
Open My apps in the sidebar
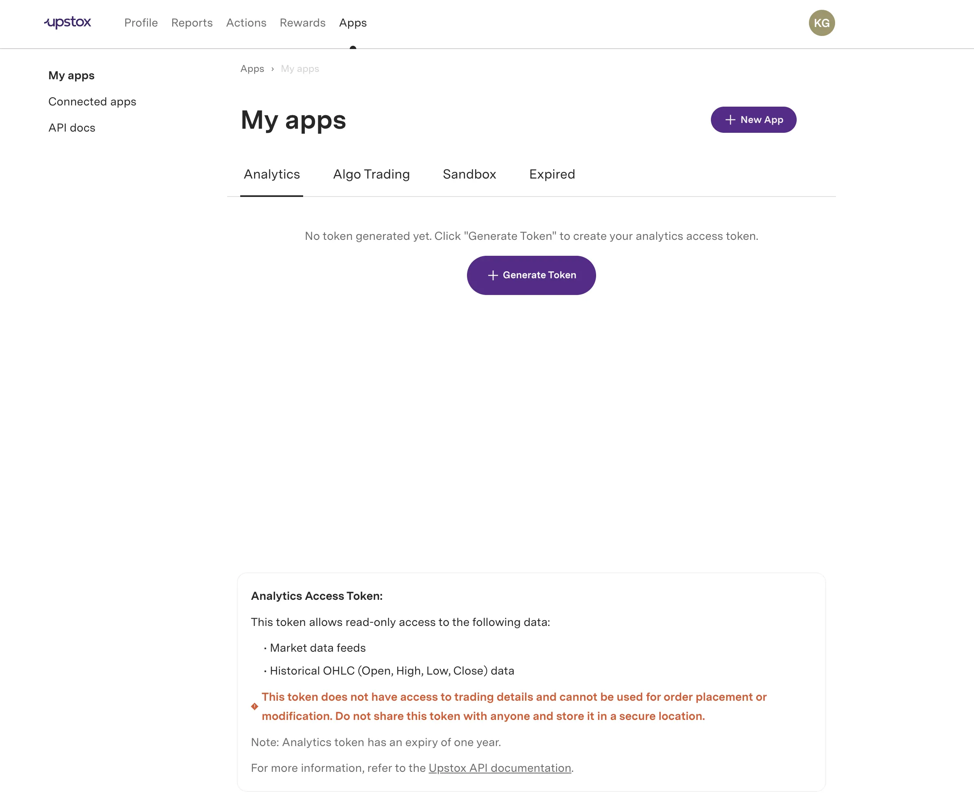click(71, 75)
